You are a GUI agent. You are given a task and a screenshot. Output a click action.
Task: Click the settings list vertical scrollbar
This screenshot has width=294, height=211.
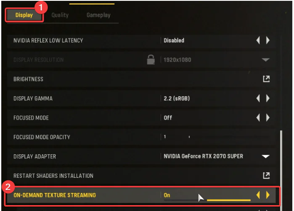[281, 169]
